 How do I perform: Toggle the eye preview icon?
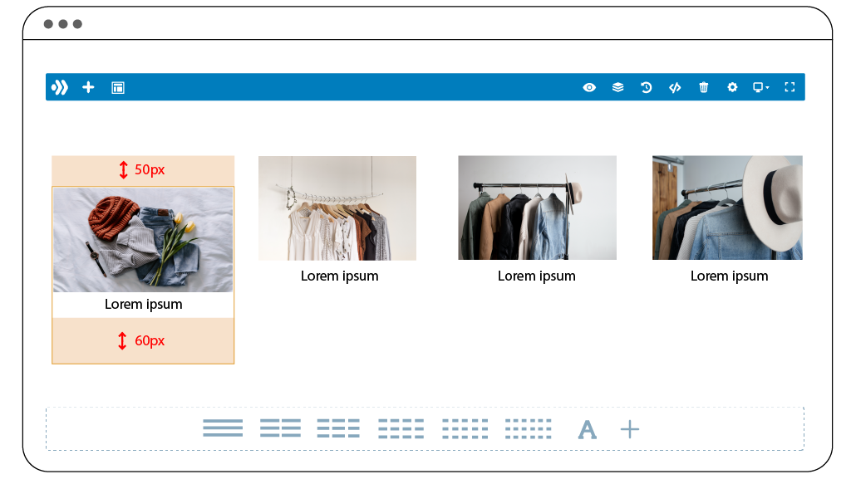click(x=589, y=87)
